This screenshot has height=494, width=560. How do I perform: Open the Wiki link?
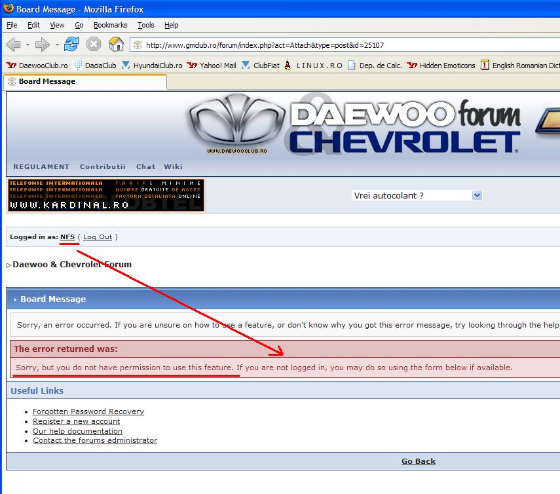(x=173, y=167)
